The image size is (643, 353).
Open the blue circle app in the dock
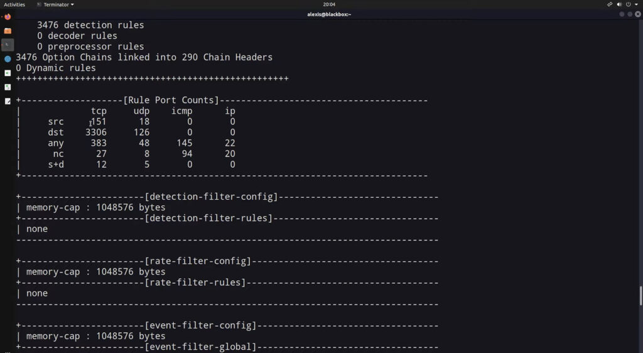pos(8,59)
